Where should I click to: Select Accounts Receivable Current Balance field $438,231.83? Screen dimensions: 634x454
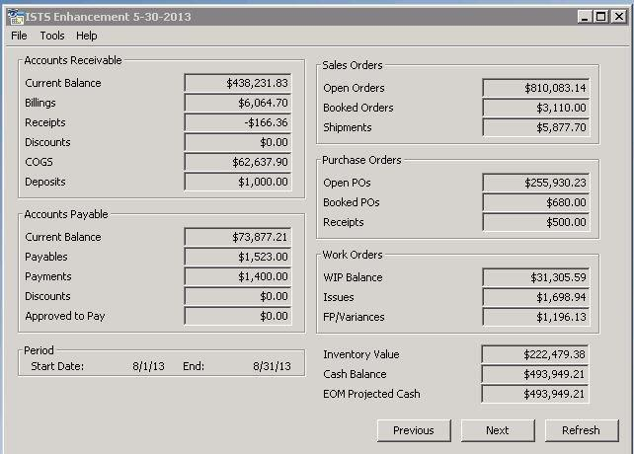[238, 83]
